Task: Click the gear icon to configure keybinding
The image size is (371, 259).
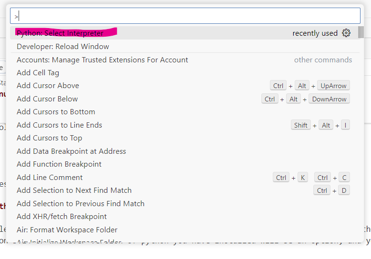Action: tap(346, 33)
